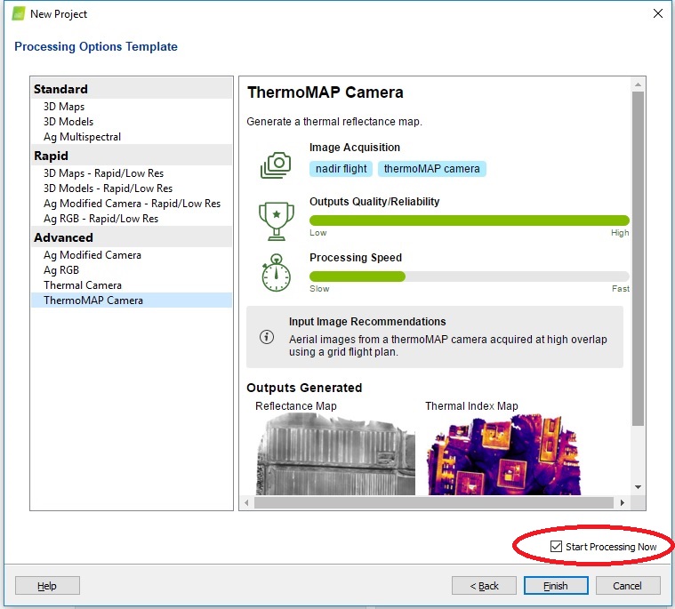This screenshot has height=609, width=675.
Task: Open Help for this dialog
Action: pos(47,585)
